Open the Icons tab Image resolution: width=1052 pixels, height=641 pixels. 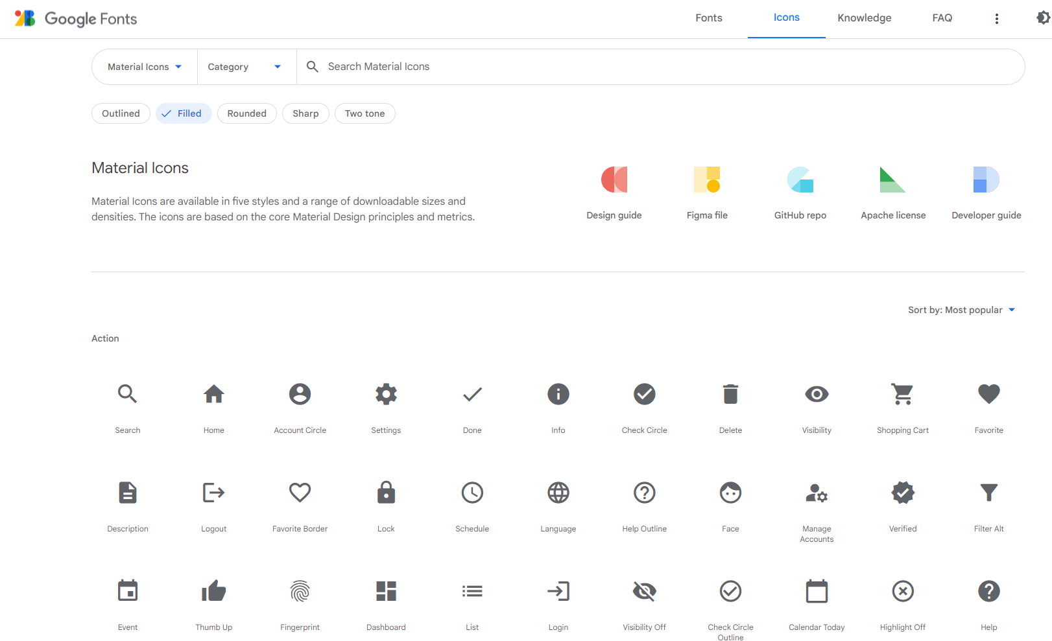(787, 18)
